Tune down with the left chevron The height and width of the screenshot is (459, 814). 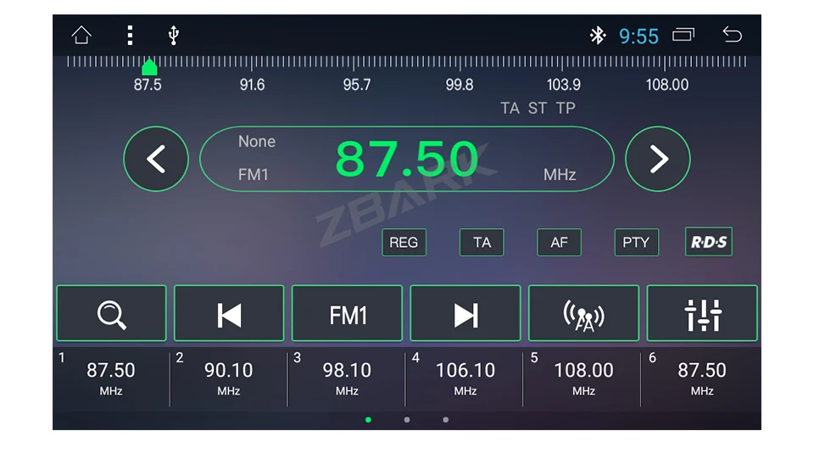click(156, 159)
